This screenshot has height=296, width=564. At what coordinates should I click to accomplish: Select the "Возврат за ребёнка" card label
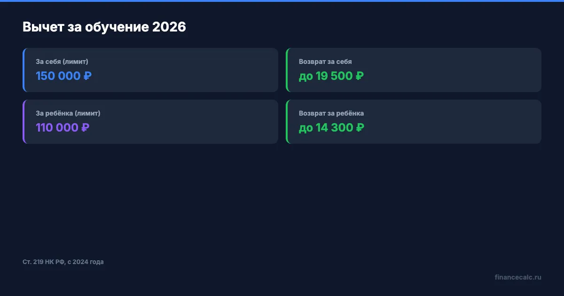click(x=331, y=113)
